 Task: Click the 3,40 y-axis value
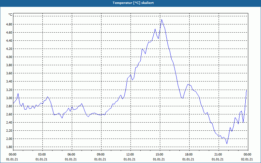9,81
